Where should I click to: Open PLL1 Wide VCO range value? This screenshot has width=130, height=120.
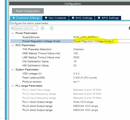[x=83, y=102]
